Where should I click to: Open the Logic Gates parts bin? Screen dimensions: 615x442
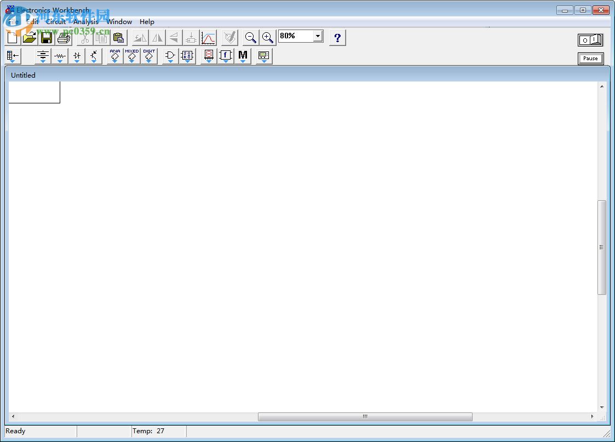(170, 56)
